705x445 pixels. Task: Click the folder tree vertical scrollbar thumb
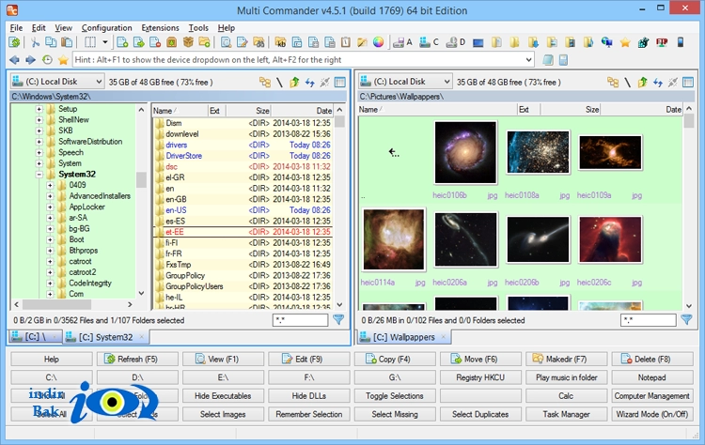(x=141, y=179)
